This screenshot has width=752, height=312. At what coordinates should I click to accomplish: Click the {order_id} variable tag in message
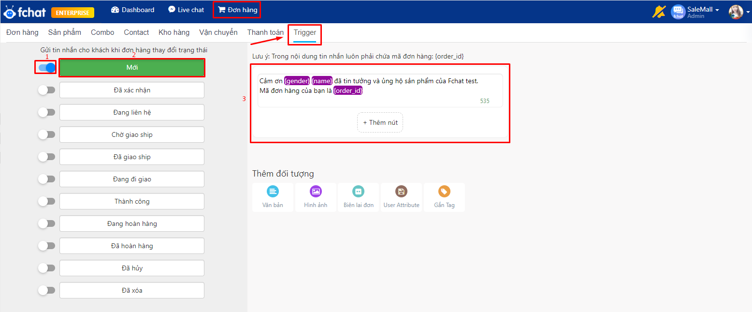click(348, 90)
